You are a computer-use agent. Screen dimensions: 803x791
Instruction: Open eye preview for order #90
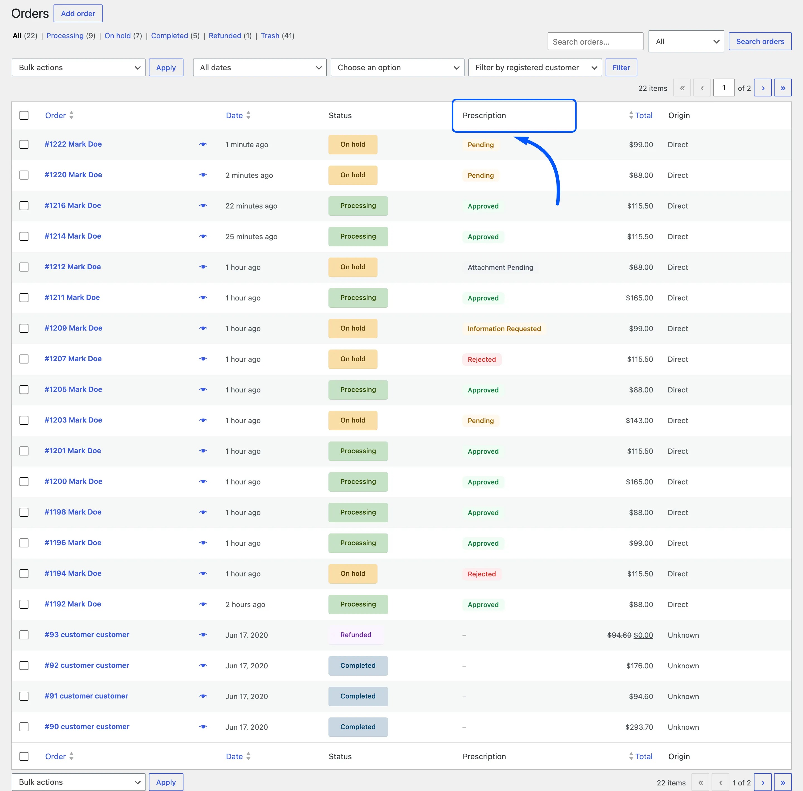point(203,727)
